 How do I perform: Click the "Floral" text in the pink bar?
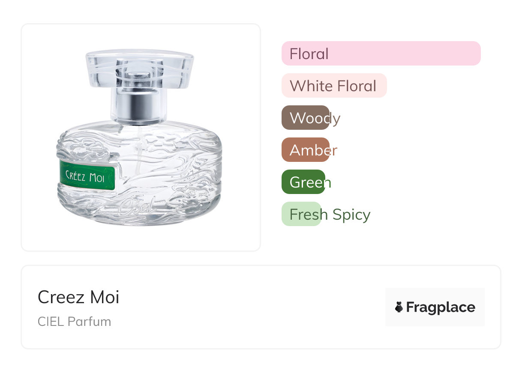[309, 54]
